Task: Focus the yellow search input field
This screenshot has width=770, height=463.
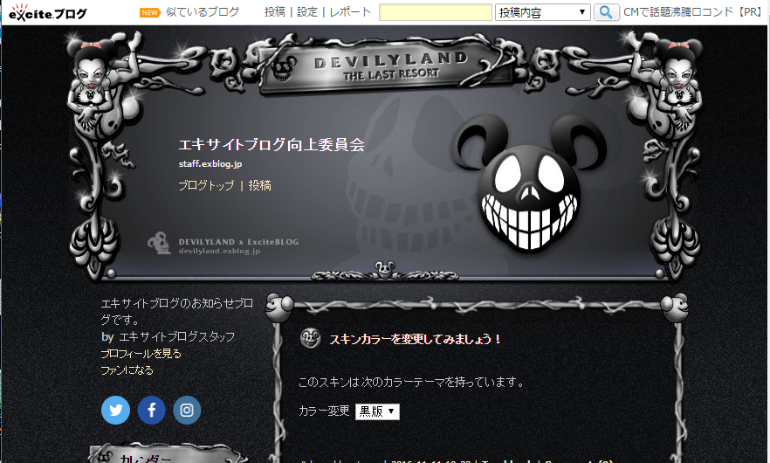Action: click(x=435, y=12)
